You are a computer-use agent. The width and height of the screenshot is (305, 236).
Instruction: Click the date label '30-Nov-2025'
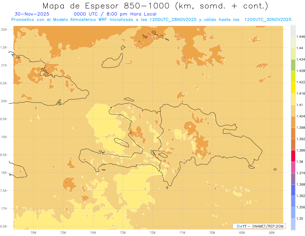(32, 14)
